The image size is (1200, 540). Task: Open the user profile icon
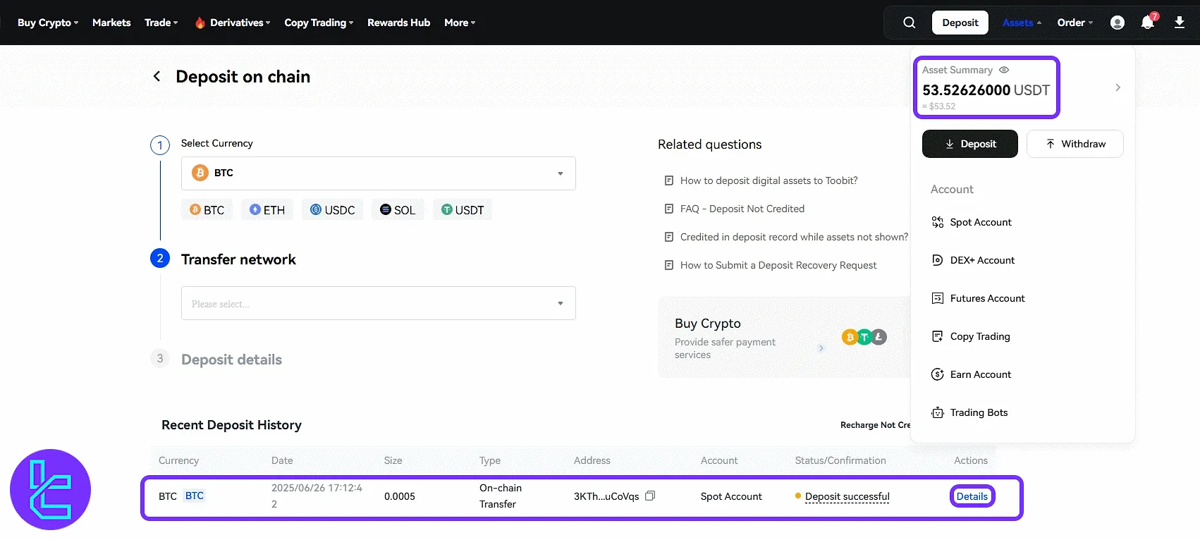(x=1118, y=23)
